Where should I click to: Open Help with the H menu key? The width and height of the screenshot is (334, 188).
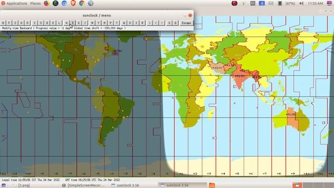coord(3,23)
